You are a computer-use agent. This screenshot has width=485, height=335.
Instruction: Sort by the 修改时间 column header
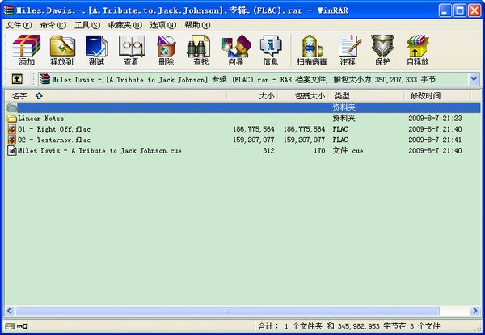437,96
